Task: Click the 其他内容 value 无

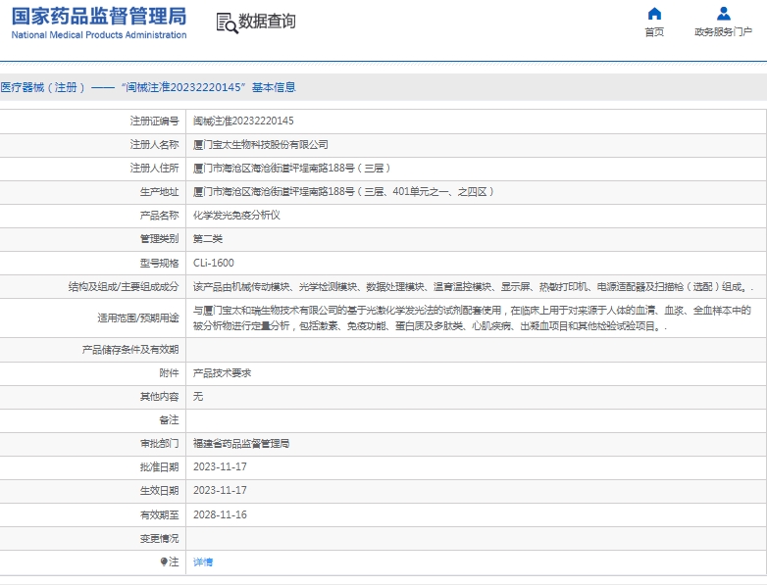Action: click(198, 396)
